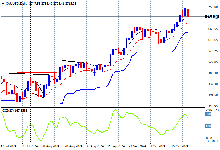Click the 8 Aug 2024 date label
The image size is (220, 150).
(x=53, y=146)
